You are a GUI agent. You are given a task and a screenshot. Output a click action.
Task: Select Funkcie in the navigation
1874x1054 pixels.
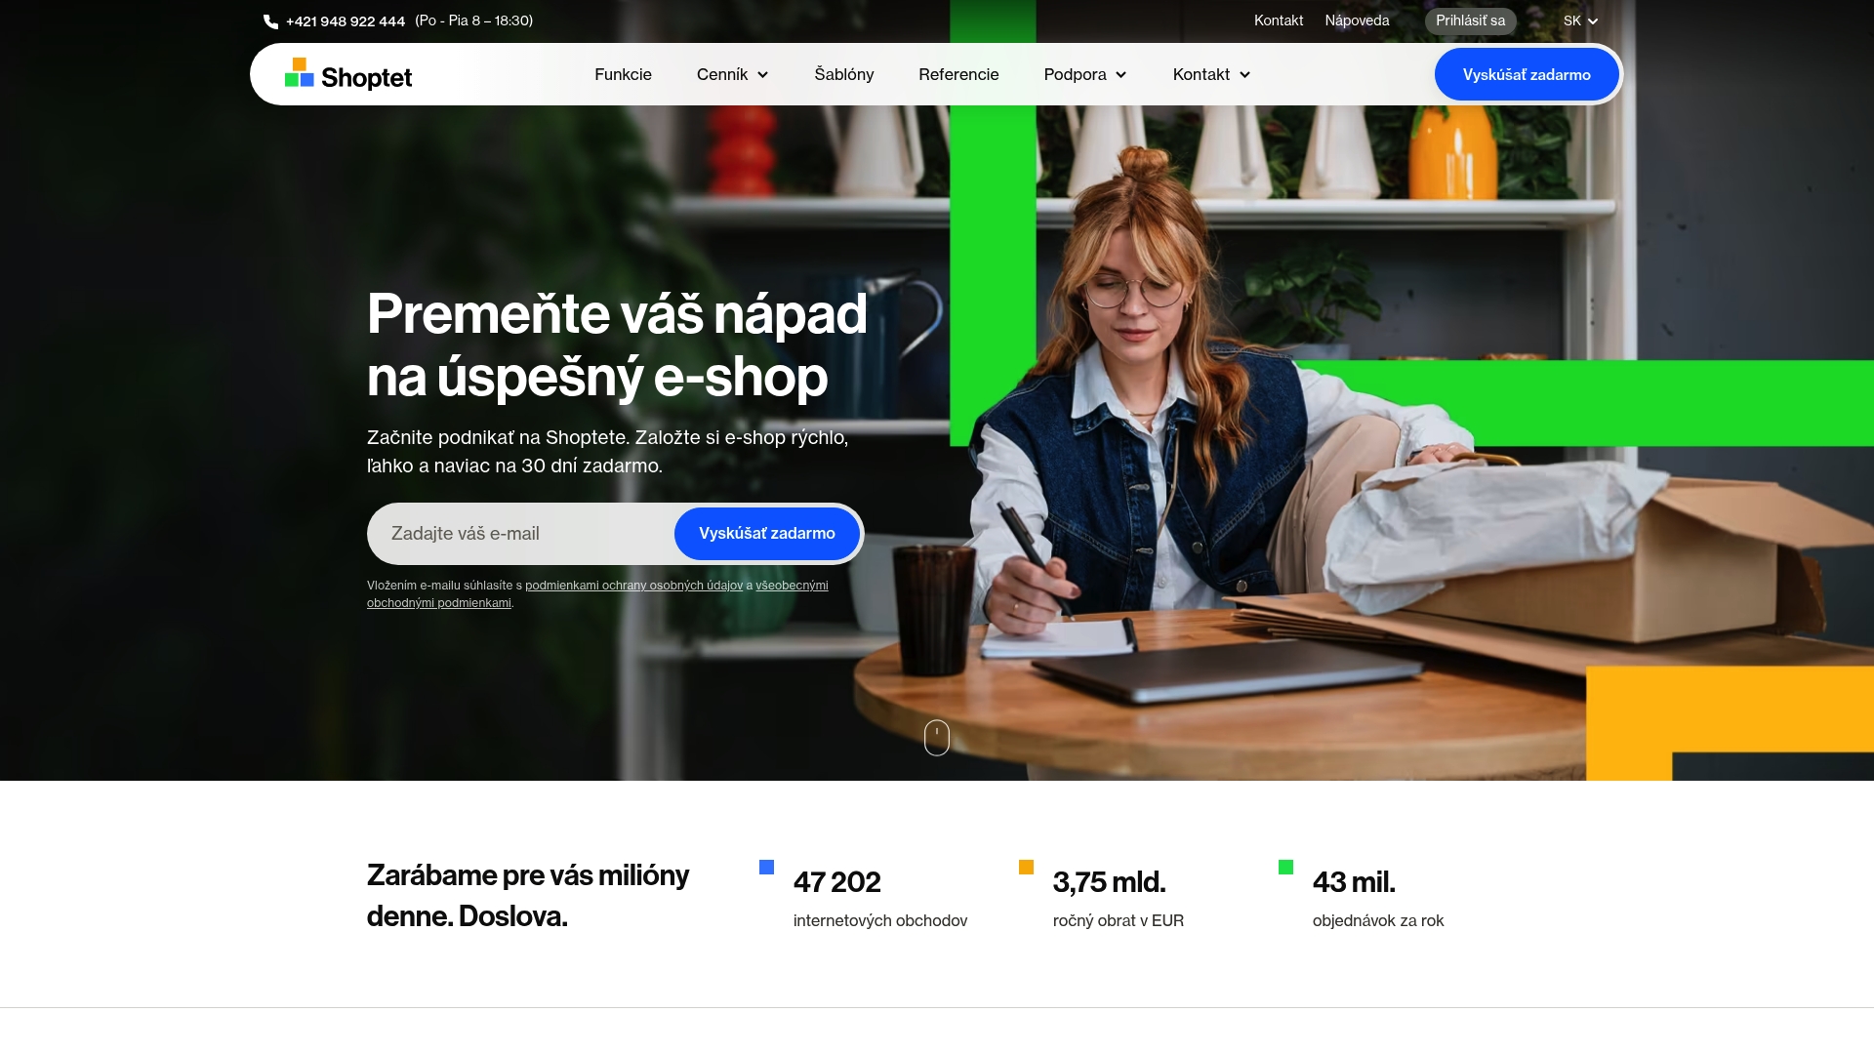pyautogui.click(x=623, y=74)
